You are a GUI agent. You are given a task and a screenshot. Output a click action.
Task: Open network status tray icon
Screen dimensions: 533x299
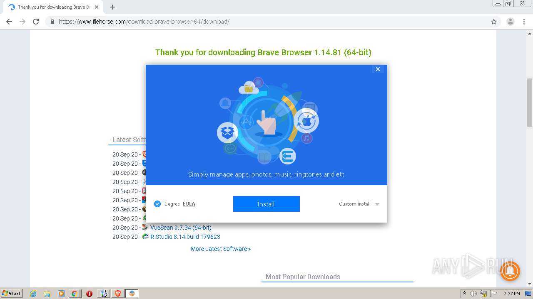tap(483, 294)
